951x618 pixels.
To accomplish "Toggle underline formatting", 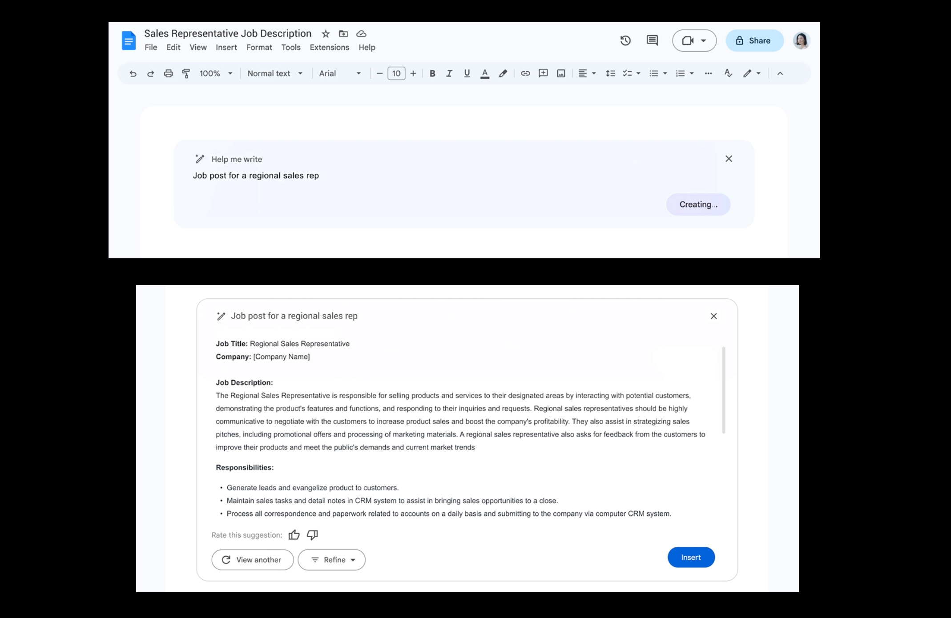I will [x=467, y=74].
